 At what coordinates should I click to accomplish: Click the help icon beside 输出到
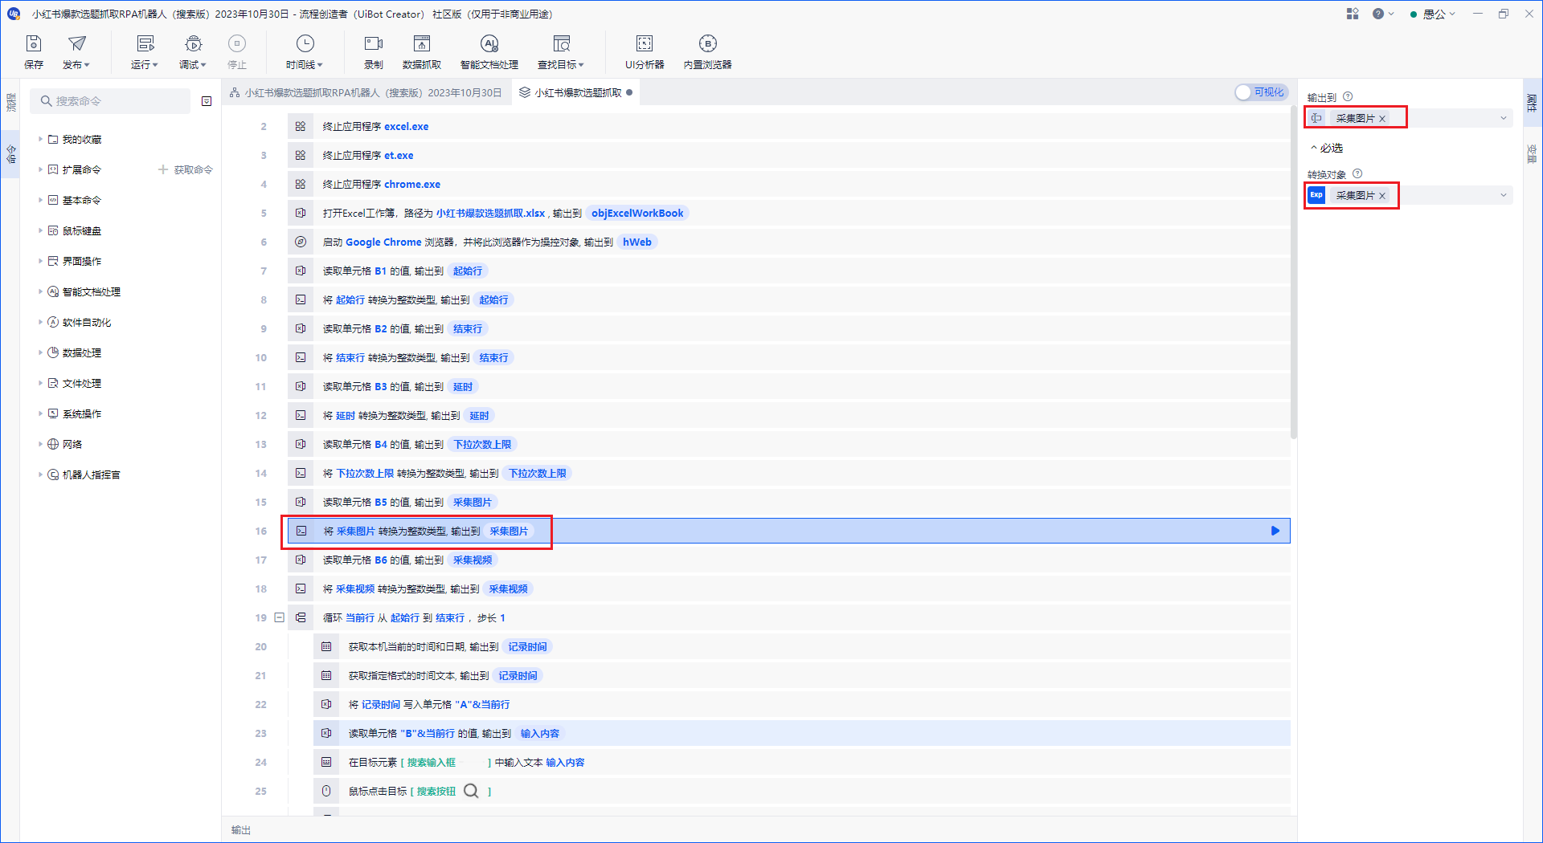click(1348, 96)
